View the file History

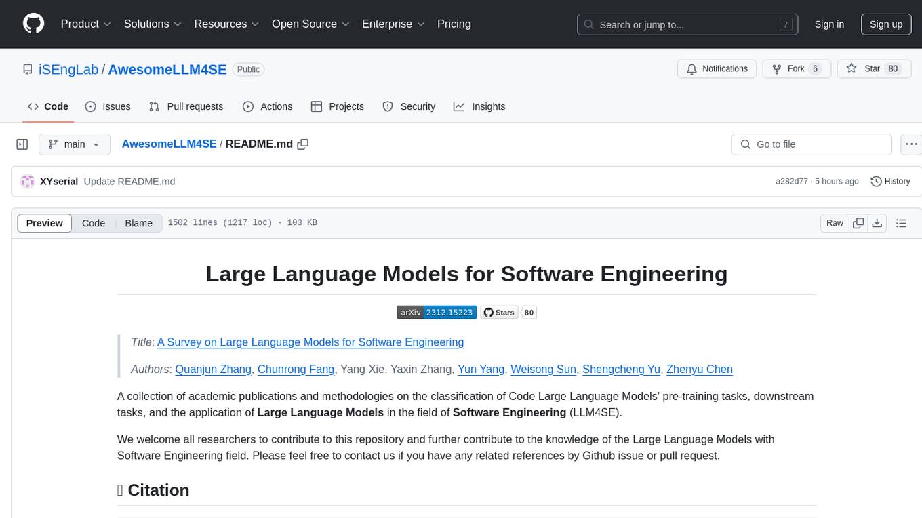(890, 182)
